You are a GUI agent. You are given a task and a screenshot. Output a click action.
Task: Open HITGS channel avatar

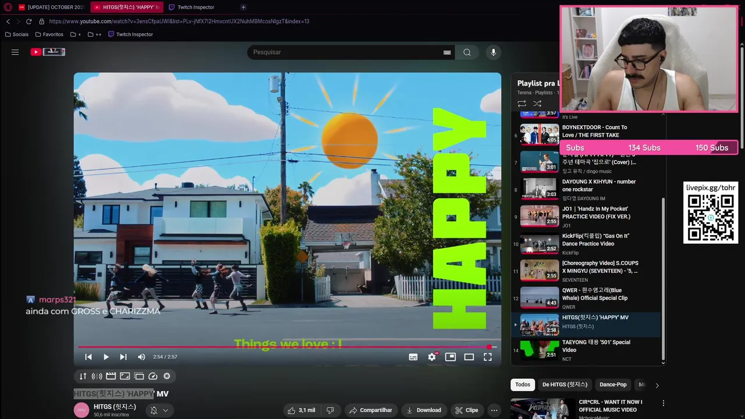point(81,410)
